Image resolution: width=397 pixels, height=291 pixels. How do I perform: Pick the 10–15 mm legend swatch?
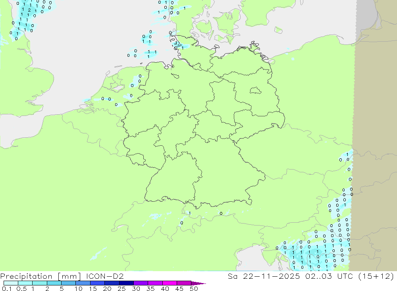click(x=83, y=283)
